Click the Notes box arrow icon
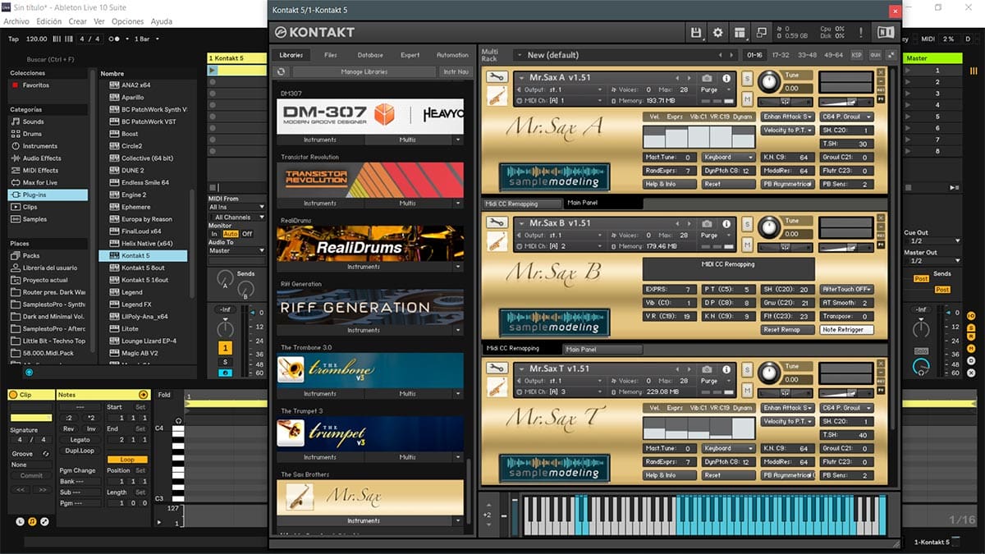The height and width of the screenshot is (554, 985). click(143, 395)
